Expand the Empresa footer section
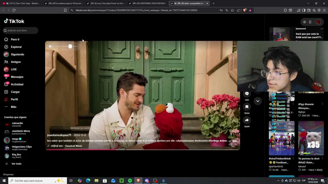 (x=8, y=175)
